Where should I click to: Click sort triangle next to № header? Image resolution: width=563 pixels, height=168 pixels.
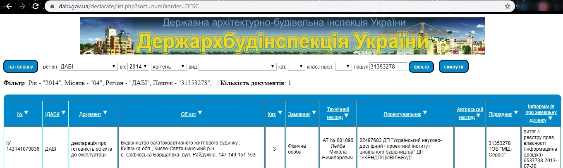click(x=26, y=112)
